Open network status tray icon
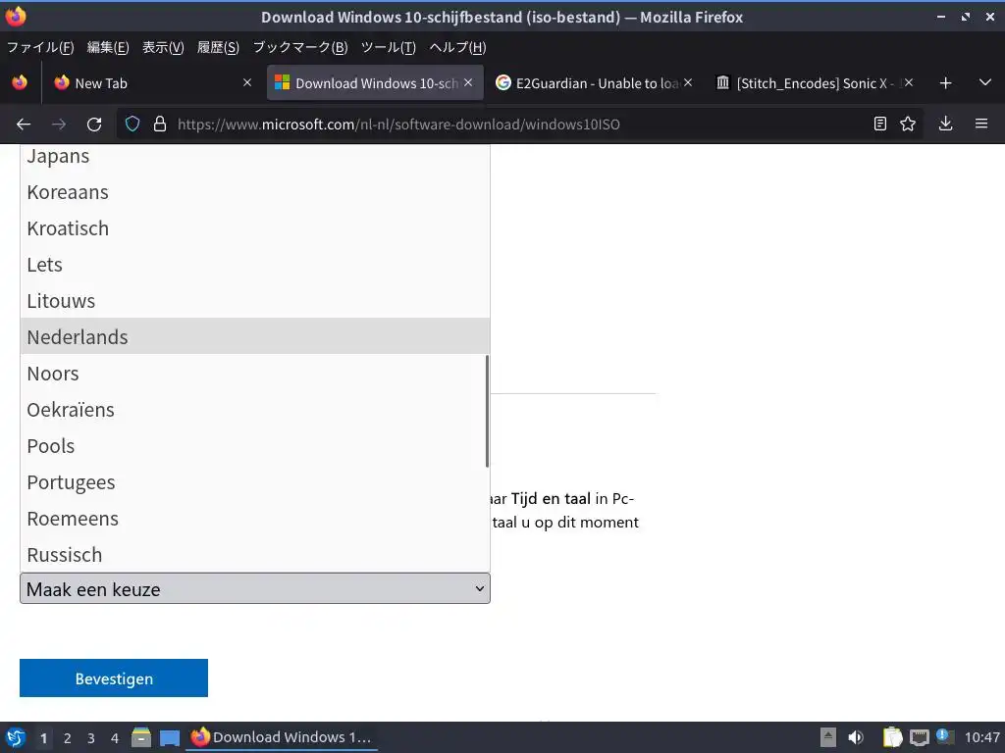This screenshot has width=1005, height=753. click(x=919, y=737)
